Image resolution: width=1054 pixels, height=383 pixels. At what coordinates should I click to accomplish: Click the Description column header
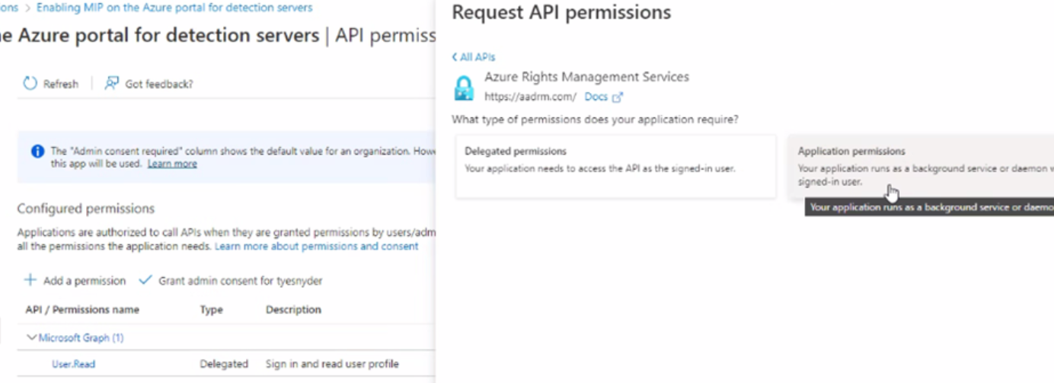[293, 310]
